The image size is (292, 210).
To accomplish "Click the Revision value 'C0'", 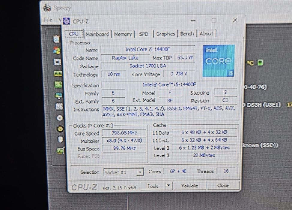I will (225, 100).
